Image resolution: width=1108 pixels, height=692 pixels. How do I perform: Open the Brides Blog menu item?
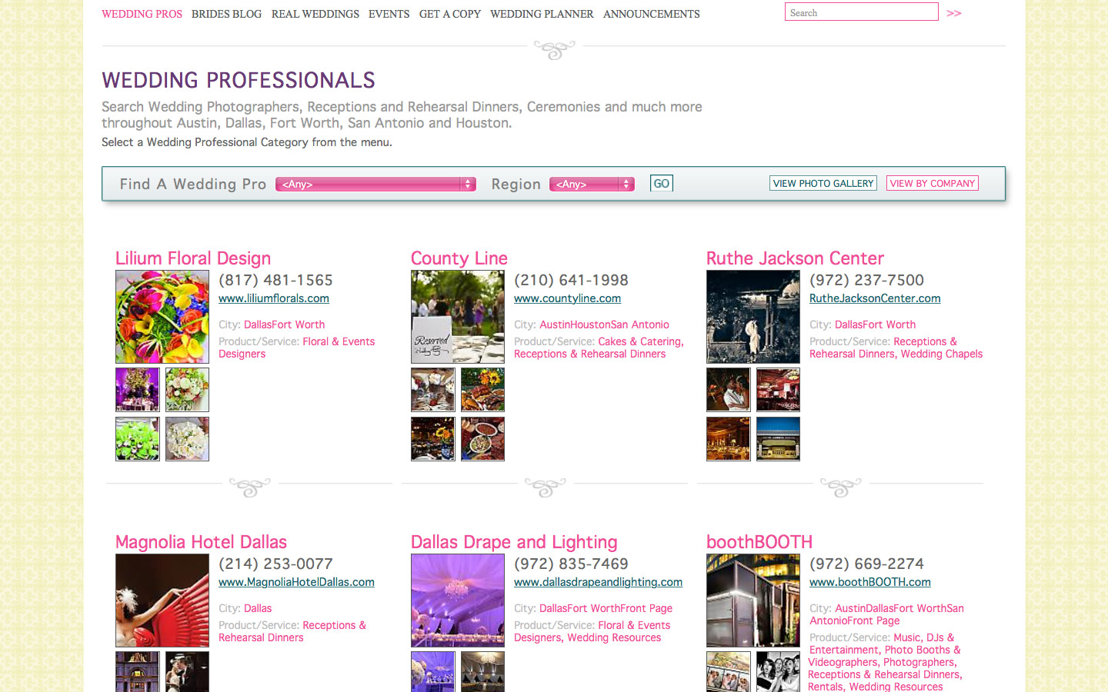(x=226, y=14)
